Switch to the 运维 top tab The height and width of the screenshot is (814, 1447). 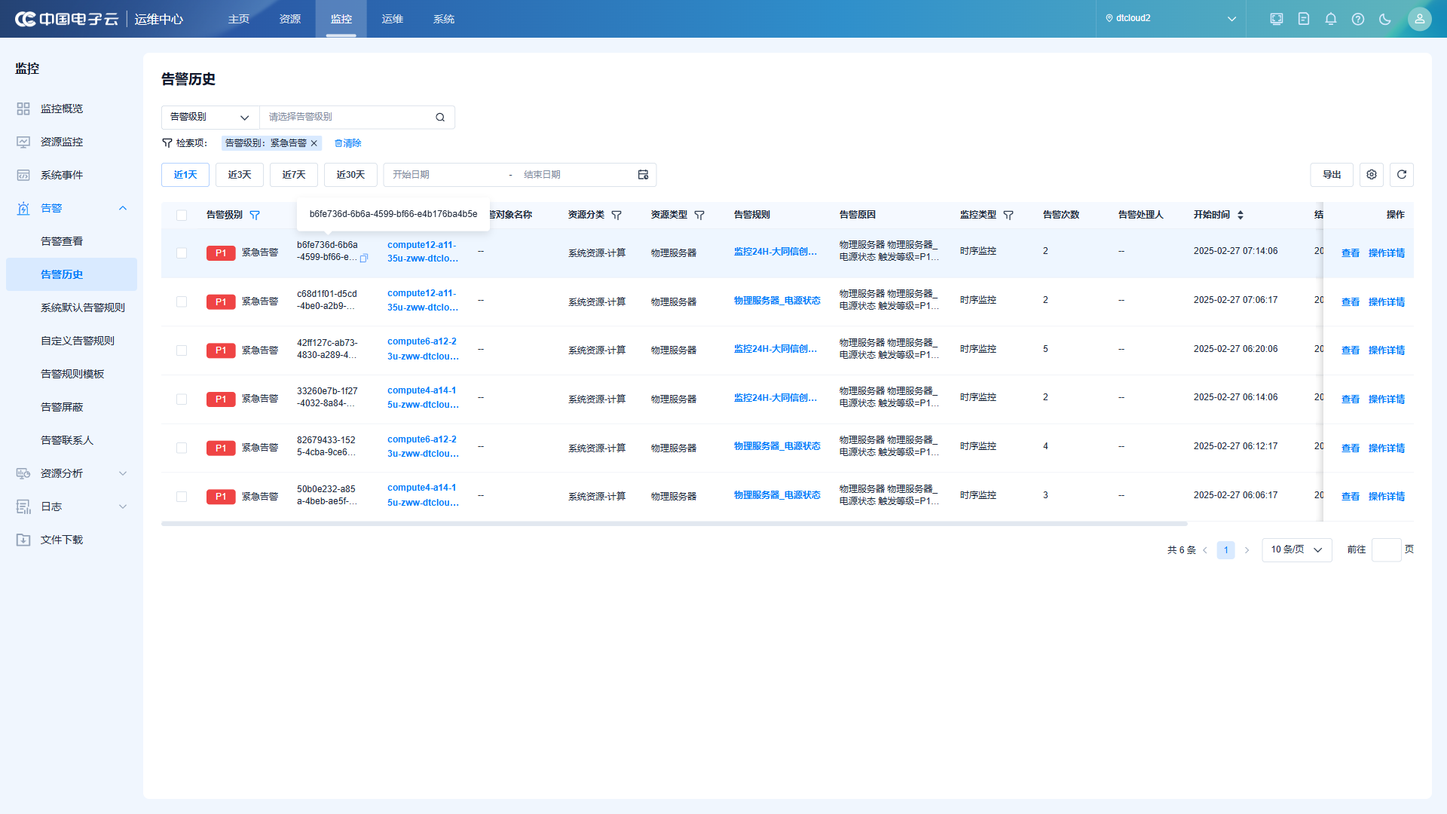tap(393, 19)
